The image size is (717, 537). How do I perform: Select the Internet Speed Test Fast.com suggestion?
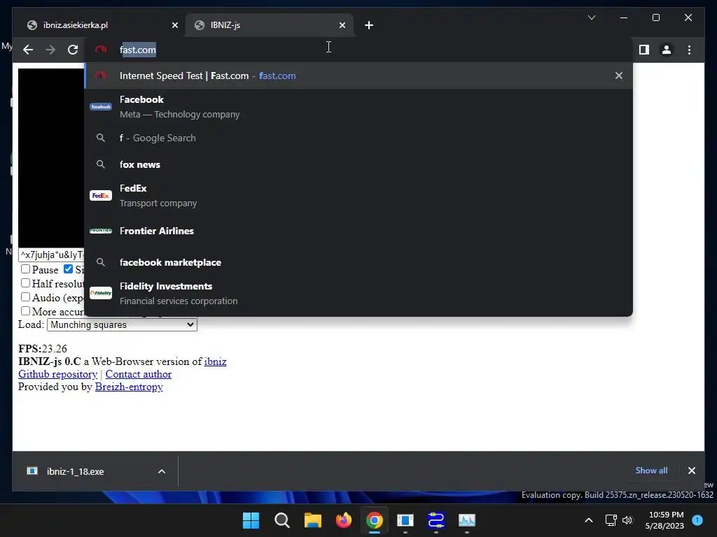coord(358,76)
